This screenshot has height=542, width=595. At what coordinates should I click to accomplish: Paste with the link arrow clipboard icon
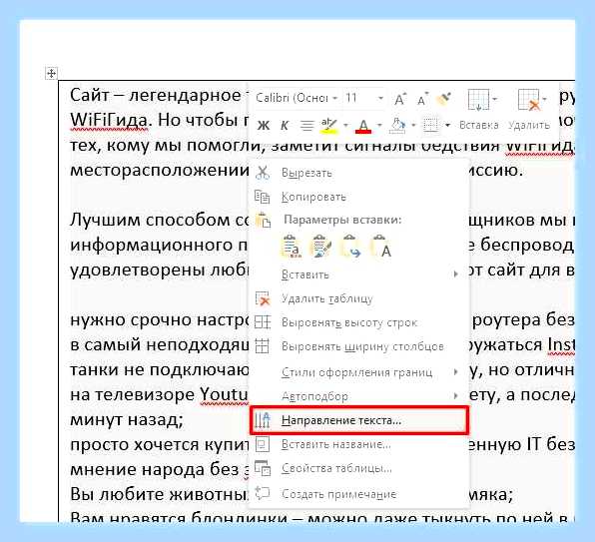350,247
